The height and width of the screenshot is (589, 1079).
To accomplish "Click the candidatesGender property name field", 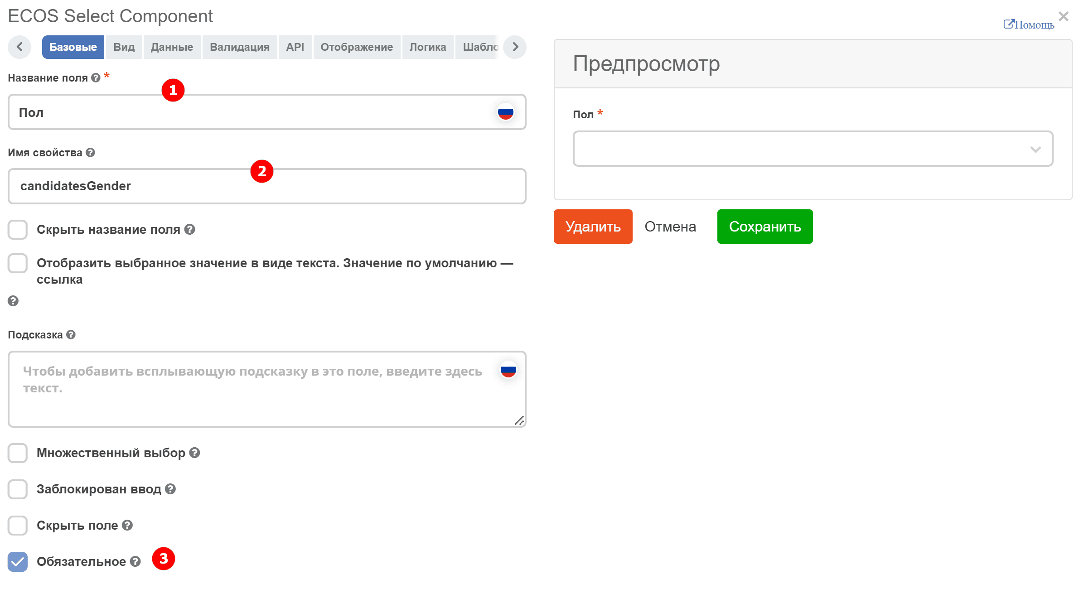I will (266, 186).
